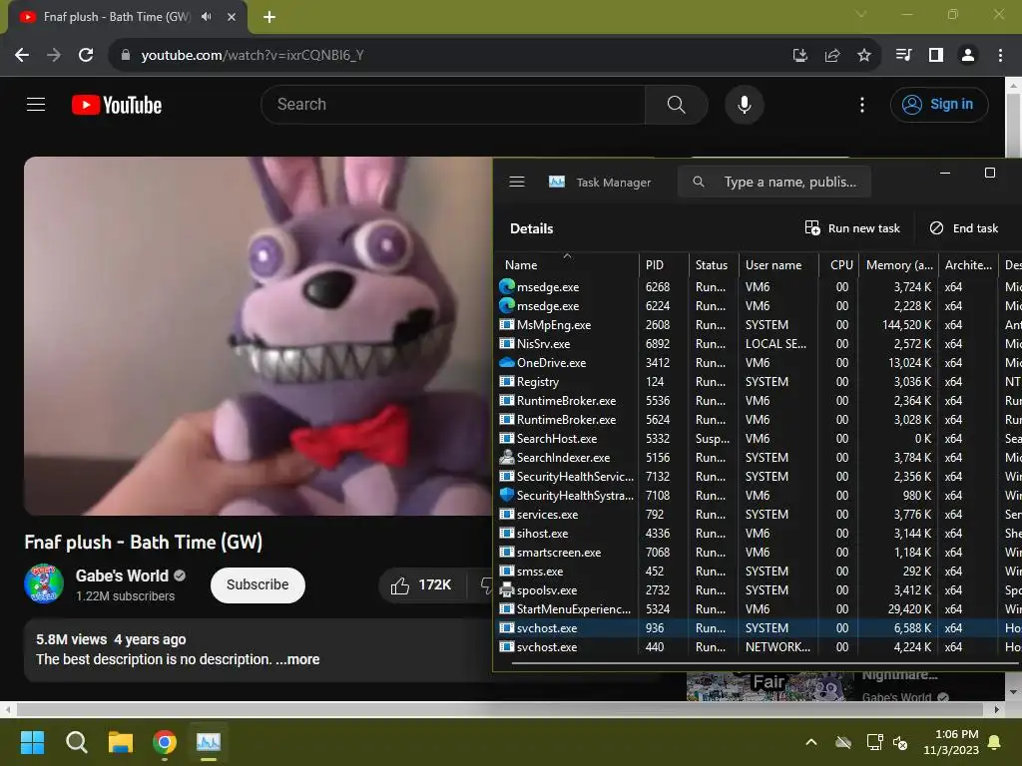Select NisSrv.exe process row
Screen dimensions: 1022x766
tap(757, 343)
